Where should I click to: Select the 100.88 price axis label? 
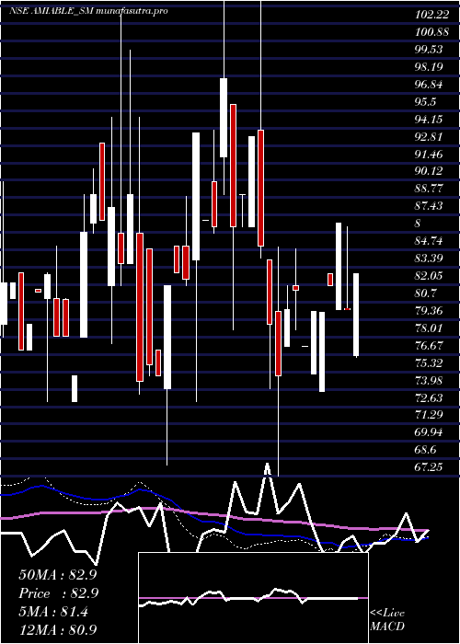pyautogui.click(x=431, y=31)
